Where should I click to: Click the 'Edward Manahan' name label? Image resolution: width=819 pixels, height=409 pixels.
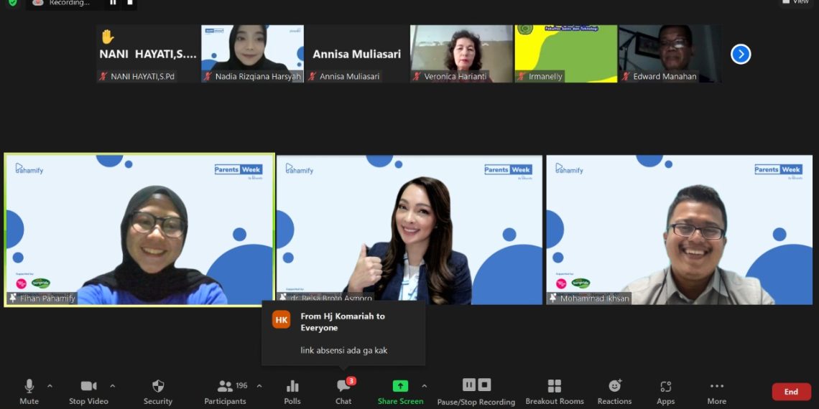[x=665, y=77]
